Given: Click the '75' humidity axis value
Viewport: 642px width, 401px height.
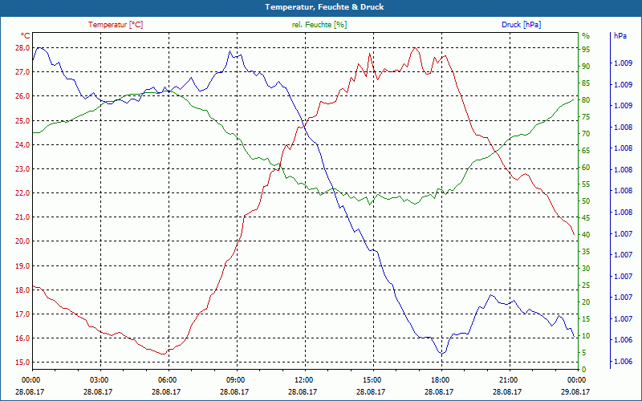Looking at the screenshot, I should point(586,116).
